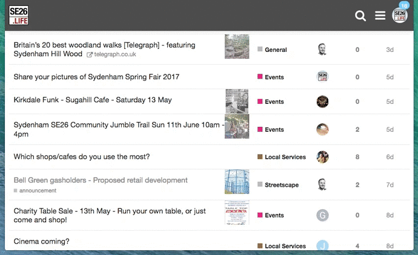The height and width of the screenshot is (255, 418).
Task: Open user avatar with notification badge
Action: [x=399, y=15]
